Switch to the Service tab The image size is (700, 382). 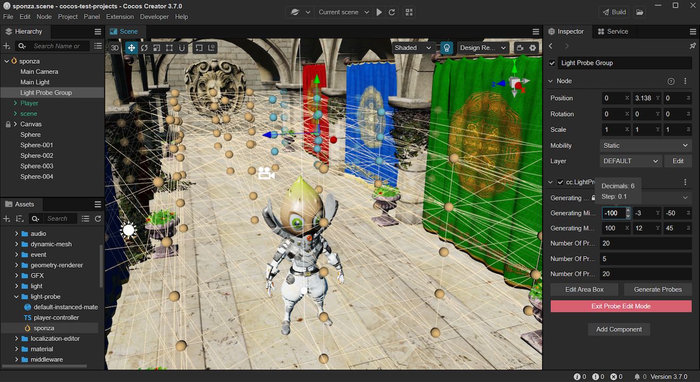pos(613,31)
